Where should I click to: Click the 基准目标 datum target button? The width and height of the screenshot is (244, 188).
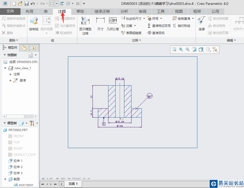pyautogui.click(x=156, y=33)
